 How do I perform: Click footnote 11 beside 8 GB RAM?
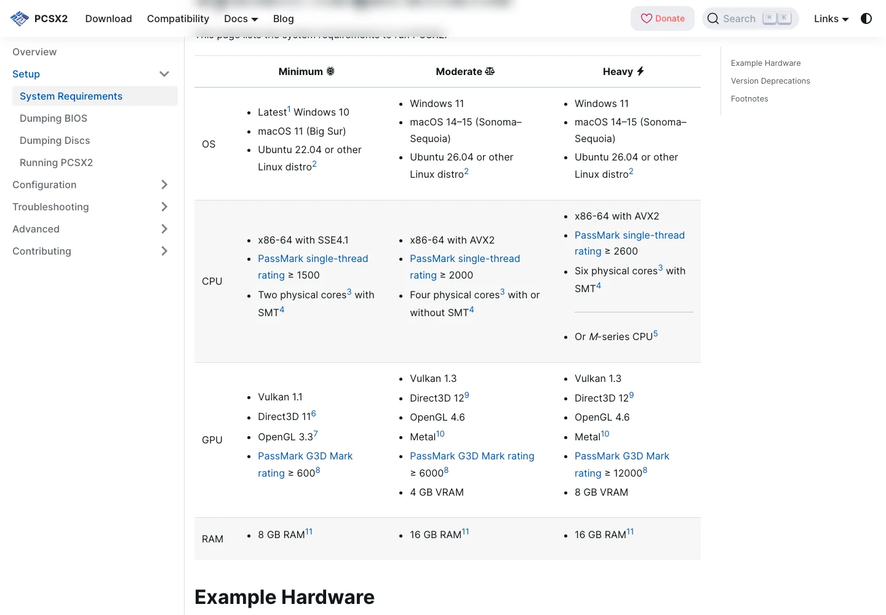pyautogui.click(x=309, y=531)
